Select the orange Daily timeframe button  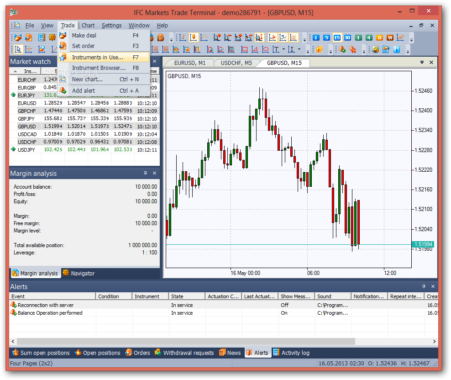coord(379,38)
